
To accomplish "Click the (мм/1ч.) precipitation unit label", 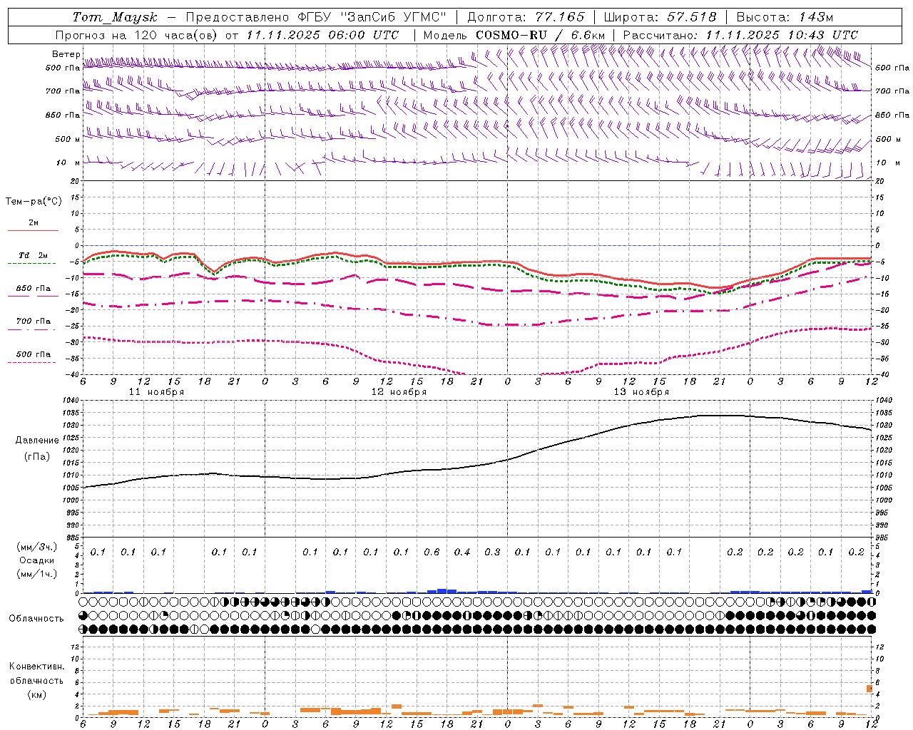I will (x=37, y=574).
